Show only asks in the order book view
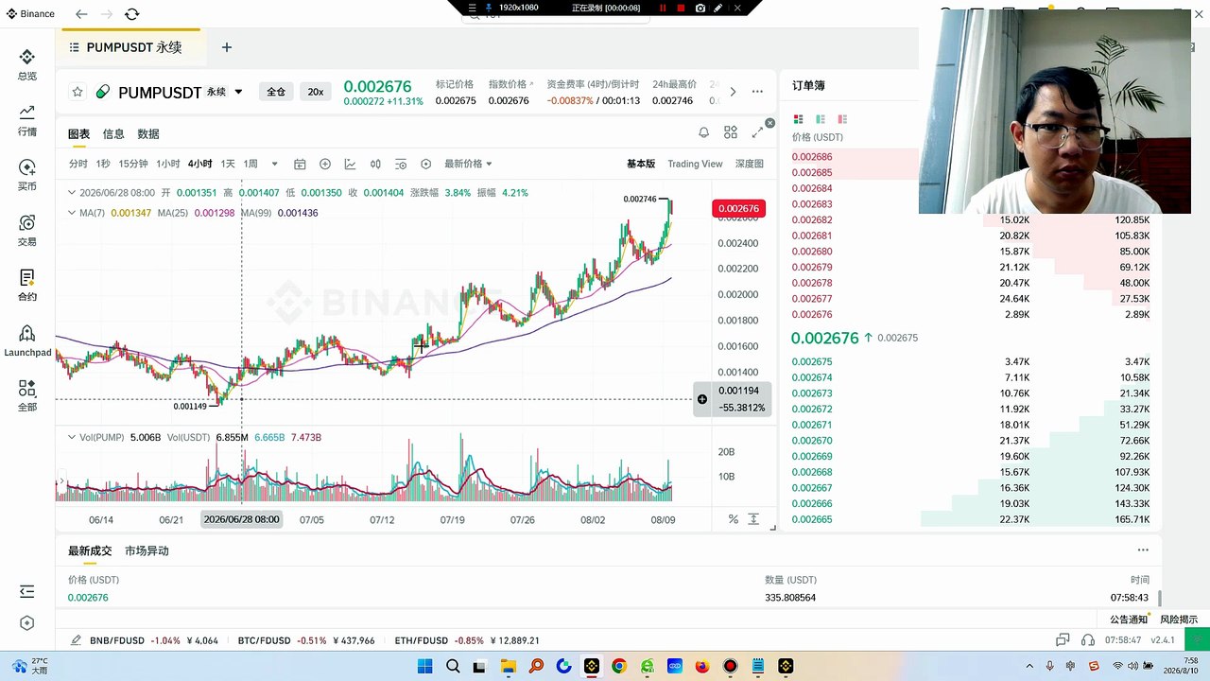Viewport: 1210px width, 681px height. coord(842,119)
